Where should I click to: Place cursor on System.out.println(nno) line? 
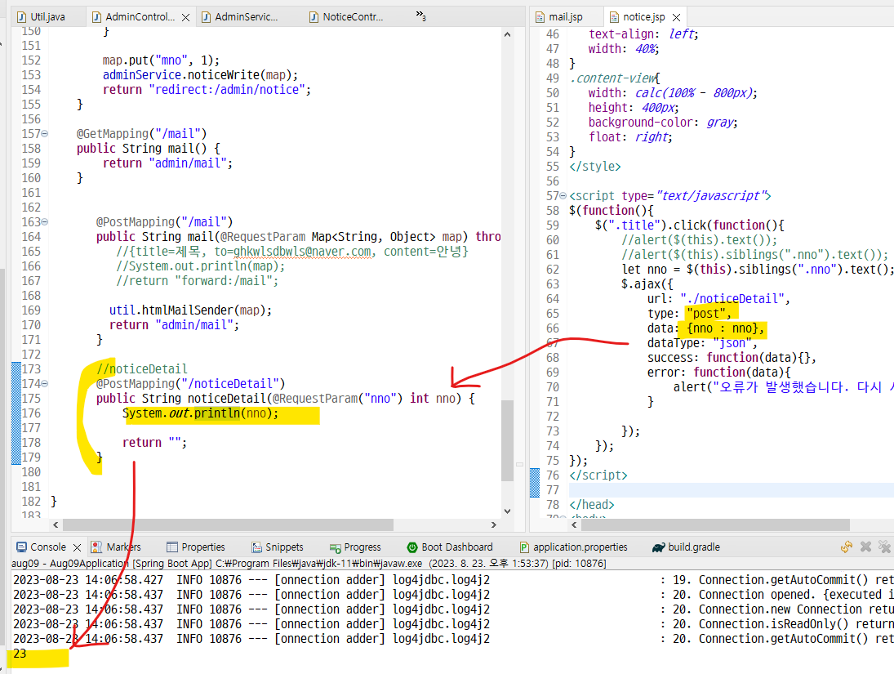coord(200,413)
